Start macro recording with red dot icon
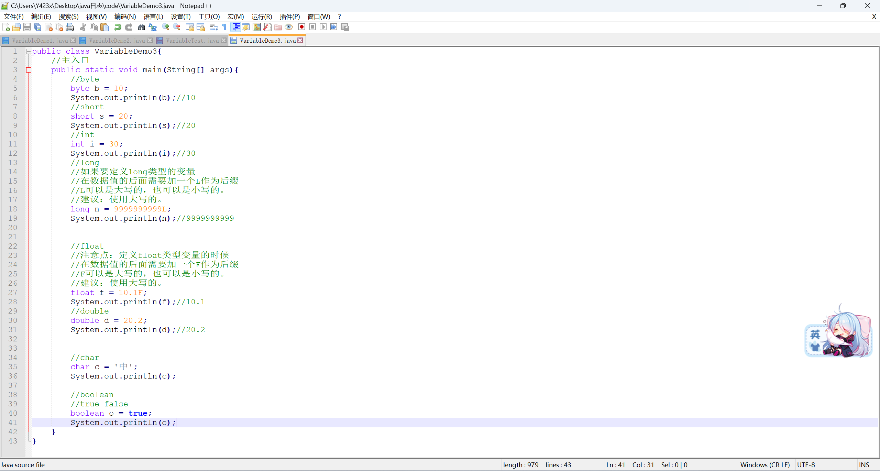The width and height of the screenshot is (880, 471). coord(302,27)
